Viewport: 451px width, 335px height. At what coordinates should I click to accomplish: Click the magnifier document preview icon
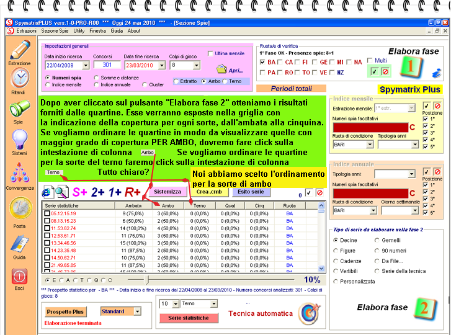click(x=61, y=192)
